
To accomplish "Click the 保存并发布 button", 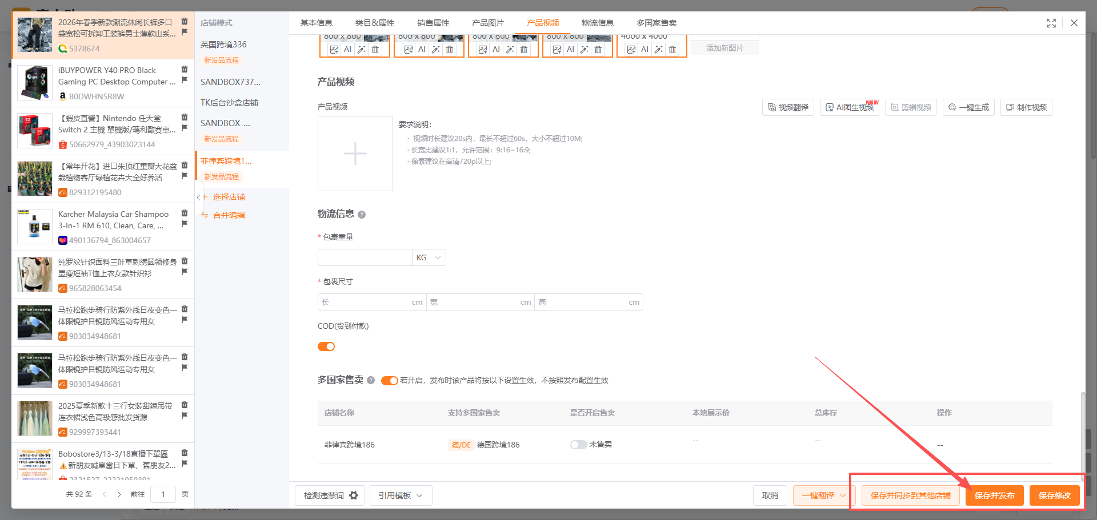I will tap(995, 495).
